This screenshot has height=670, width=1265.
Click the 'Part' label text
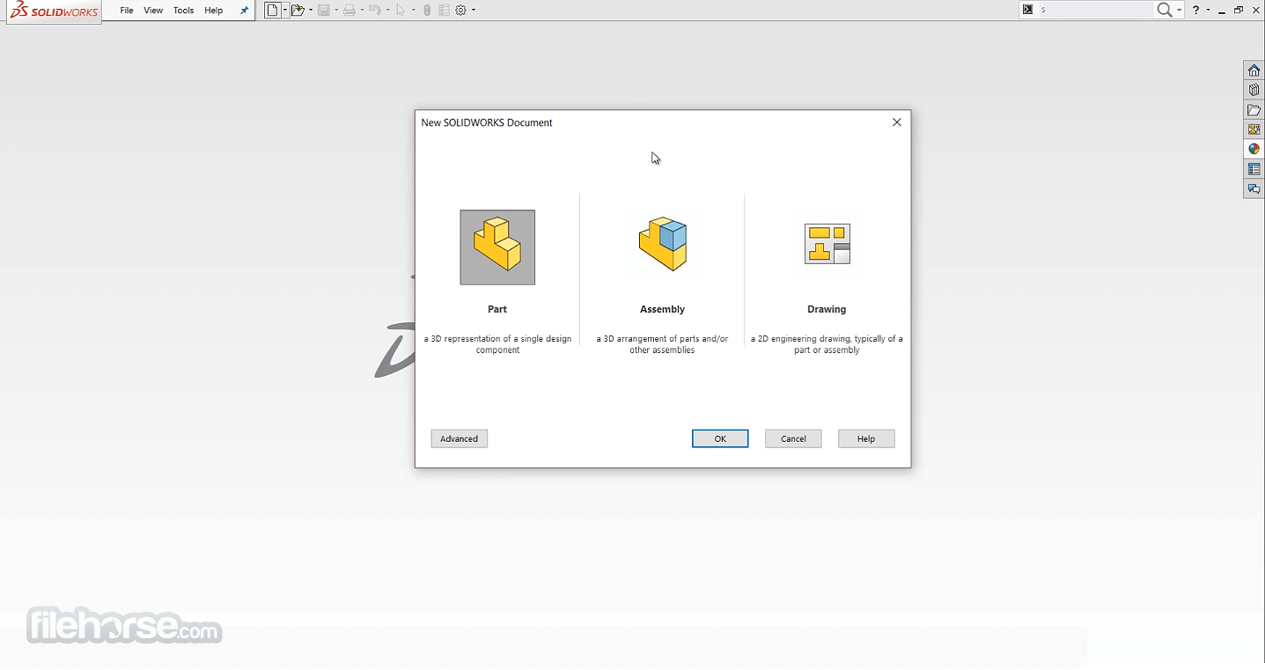[497, 309]
